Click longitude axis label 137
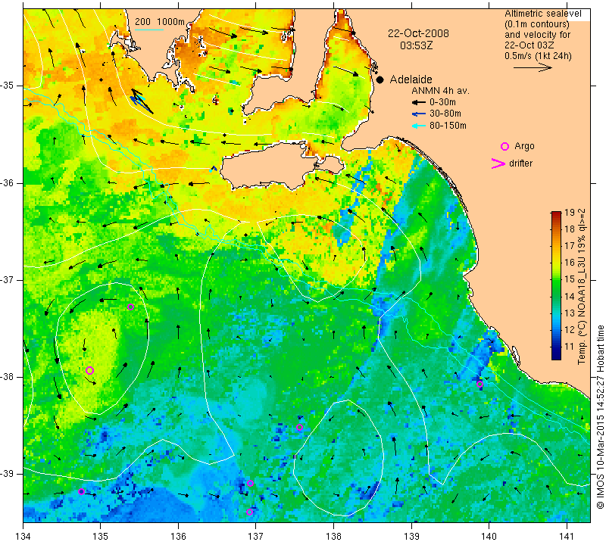 pos(255,537)
